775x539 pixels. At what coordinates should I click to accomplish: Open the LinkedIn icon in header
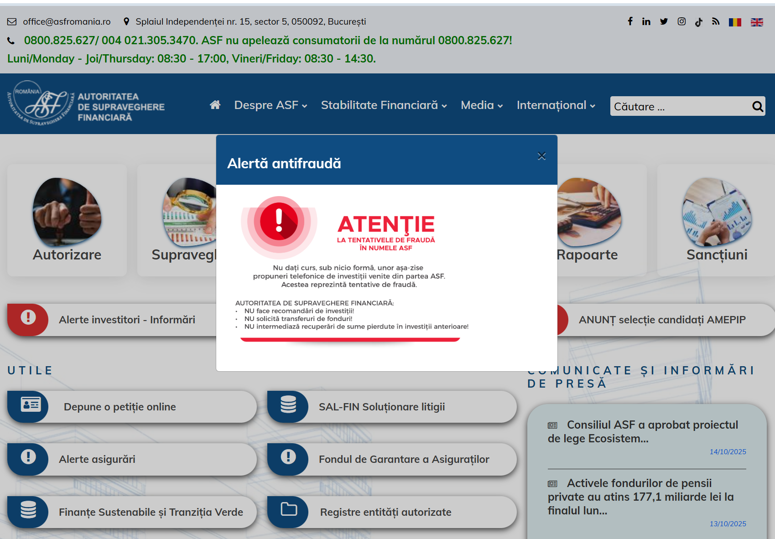pyautogui.click(x=646, y=21)
